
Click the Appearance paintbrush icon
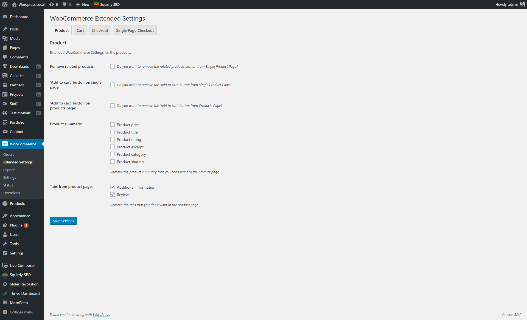pos(5,216)
